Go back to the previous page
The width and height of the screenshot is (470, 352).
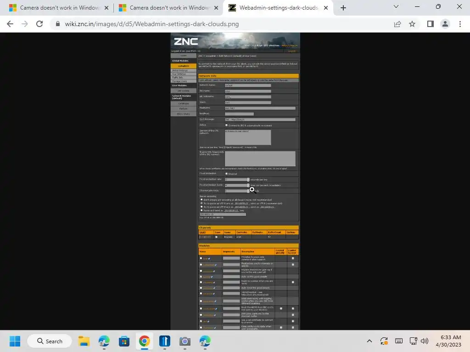coord(10,24)
